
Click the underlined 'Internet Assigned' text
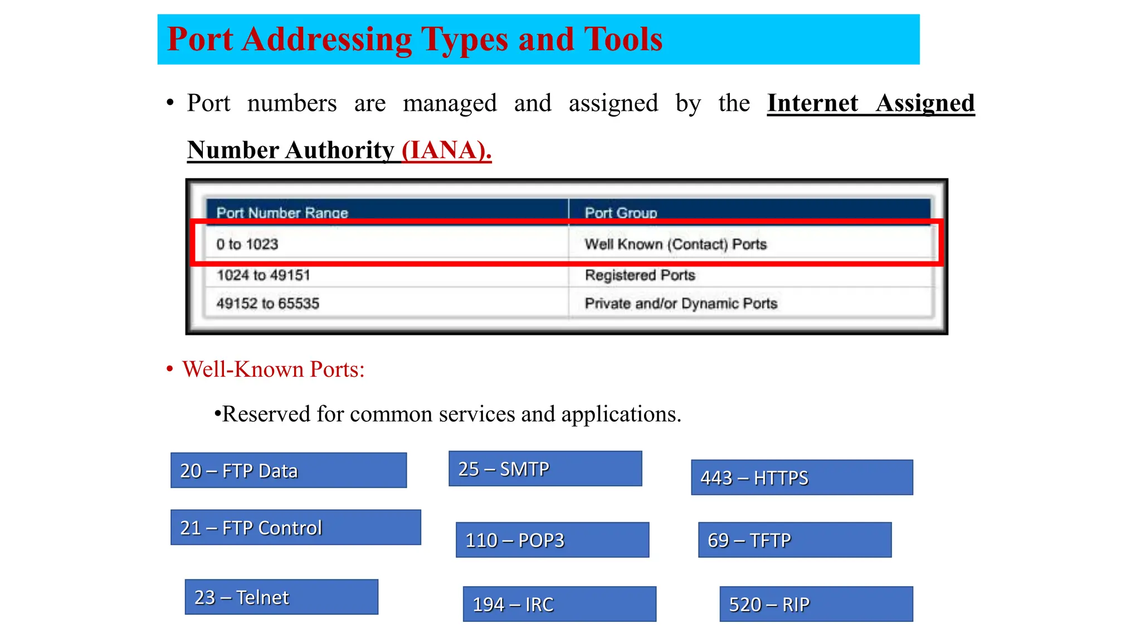click(x=871, y=103)
